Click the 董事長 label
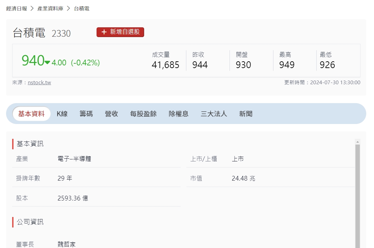Screen dimensions: 374x248 (x=25, y=244)
